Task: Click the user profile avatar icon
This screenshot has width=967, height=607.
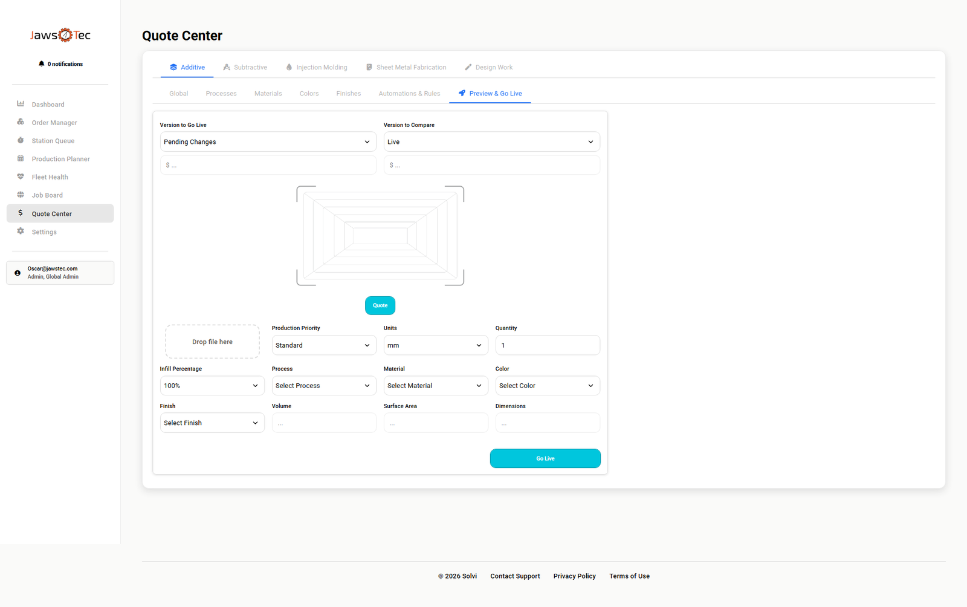Action: [x=18, y=273]
